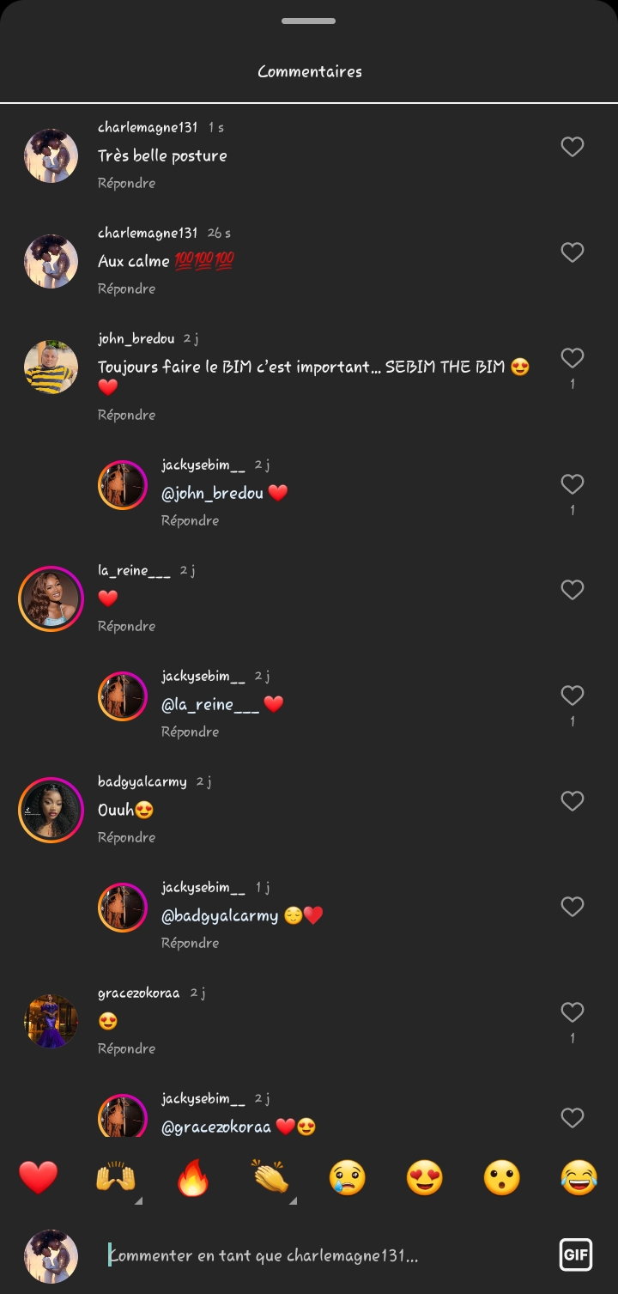Tap the drag handle at sheet top

[308, 21]
